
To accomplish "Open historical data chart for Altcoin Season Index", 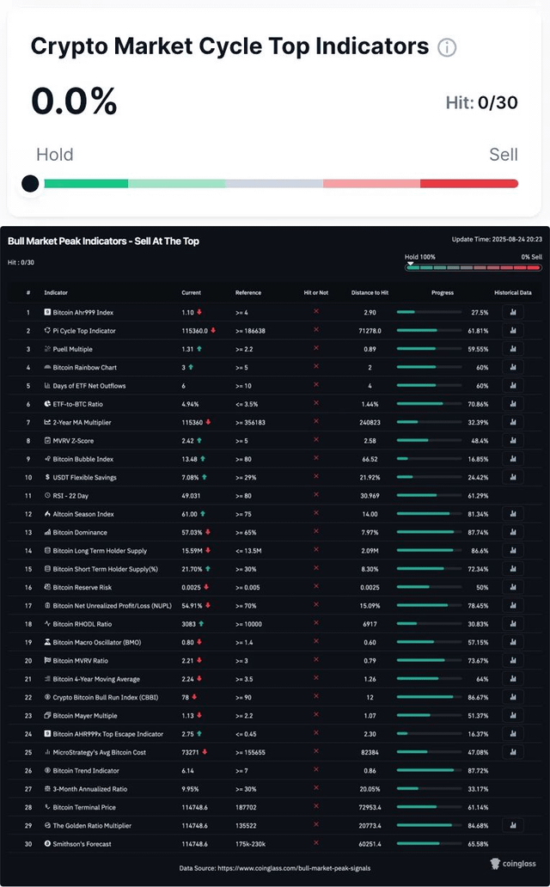I will coord(513,514).
